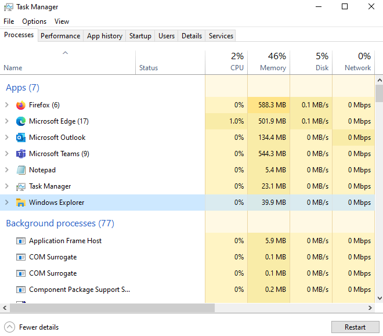Click the Task Manager title bar icon
The height and width of the screenshot is (336, 383).
coord(9,7)
